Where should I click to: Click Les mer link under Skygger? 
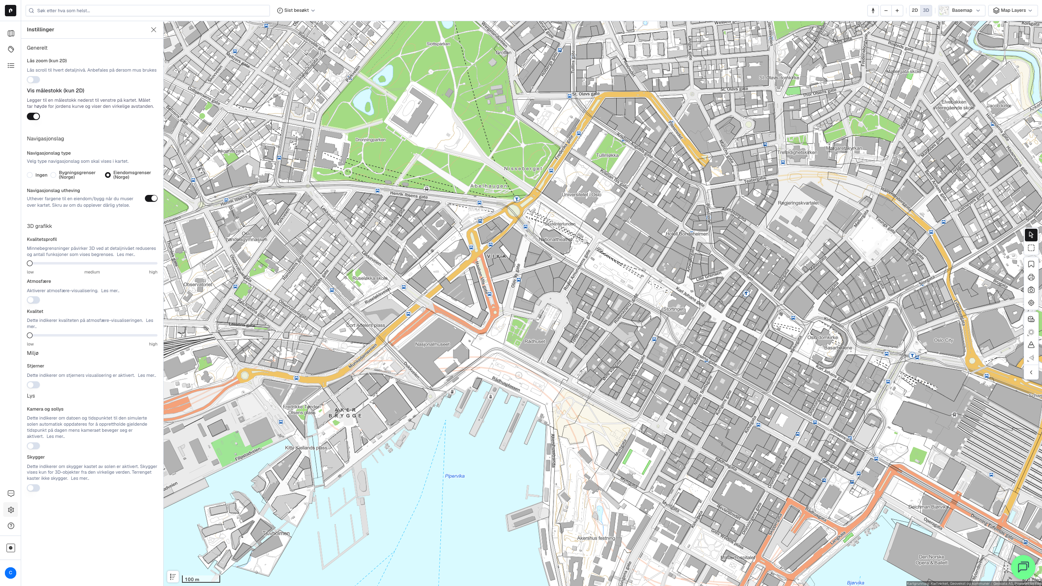(80, 479)
